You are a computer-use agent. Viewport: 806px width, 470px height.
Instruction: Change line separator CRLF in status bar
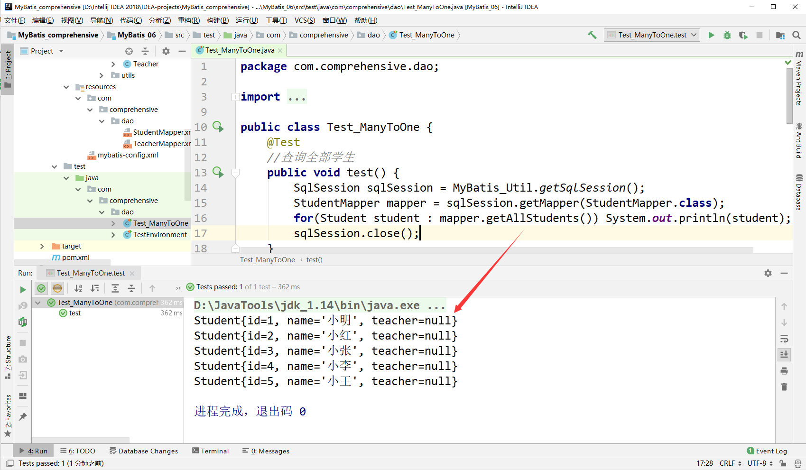[x=731, y=463]
